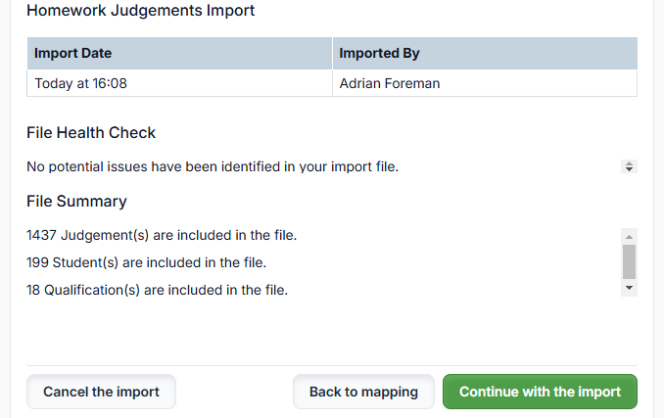Click the File Summary heading

pos(76,201)
